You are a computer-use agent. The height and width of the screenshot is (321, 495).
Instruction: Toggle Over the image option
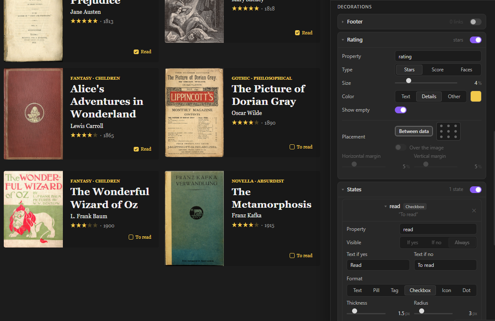coord(401,148)
